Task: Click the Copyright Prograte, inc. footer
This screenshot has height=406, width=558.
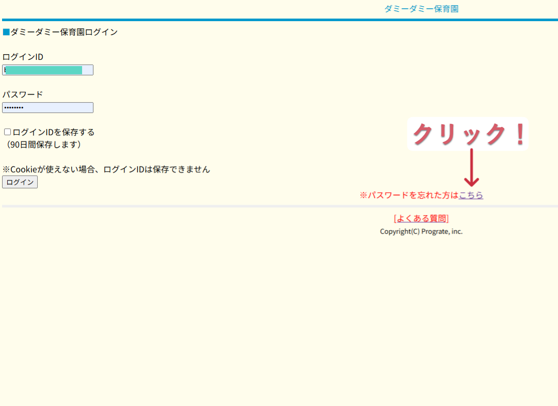Action: click(x=421, y=232)
